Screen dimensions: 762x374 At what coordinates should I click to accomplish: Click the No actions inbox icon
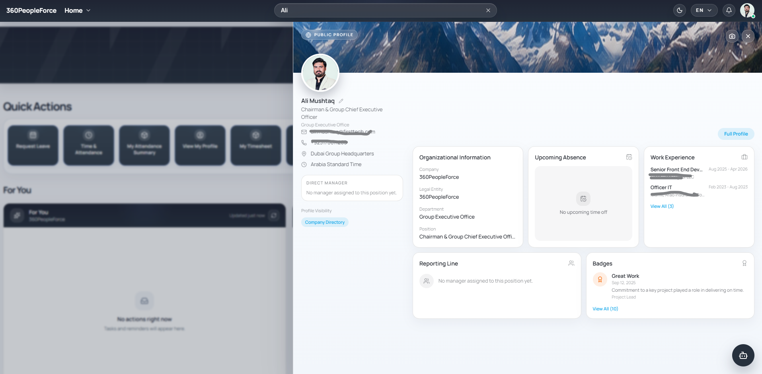click(x=144, y=301)
